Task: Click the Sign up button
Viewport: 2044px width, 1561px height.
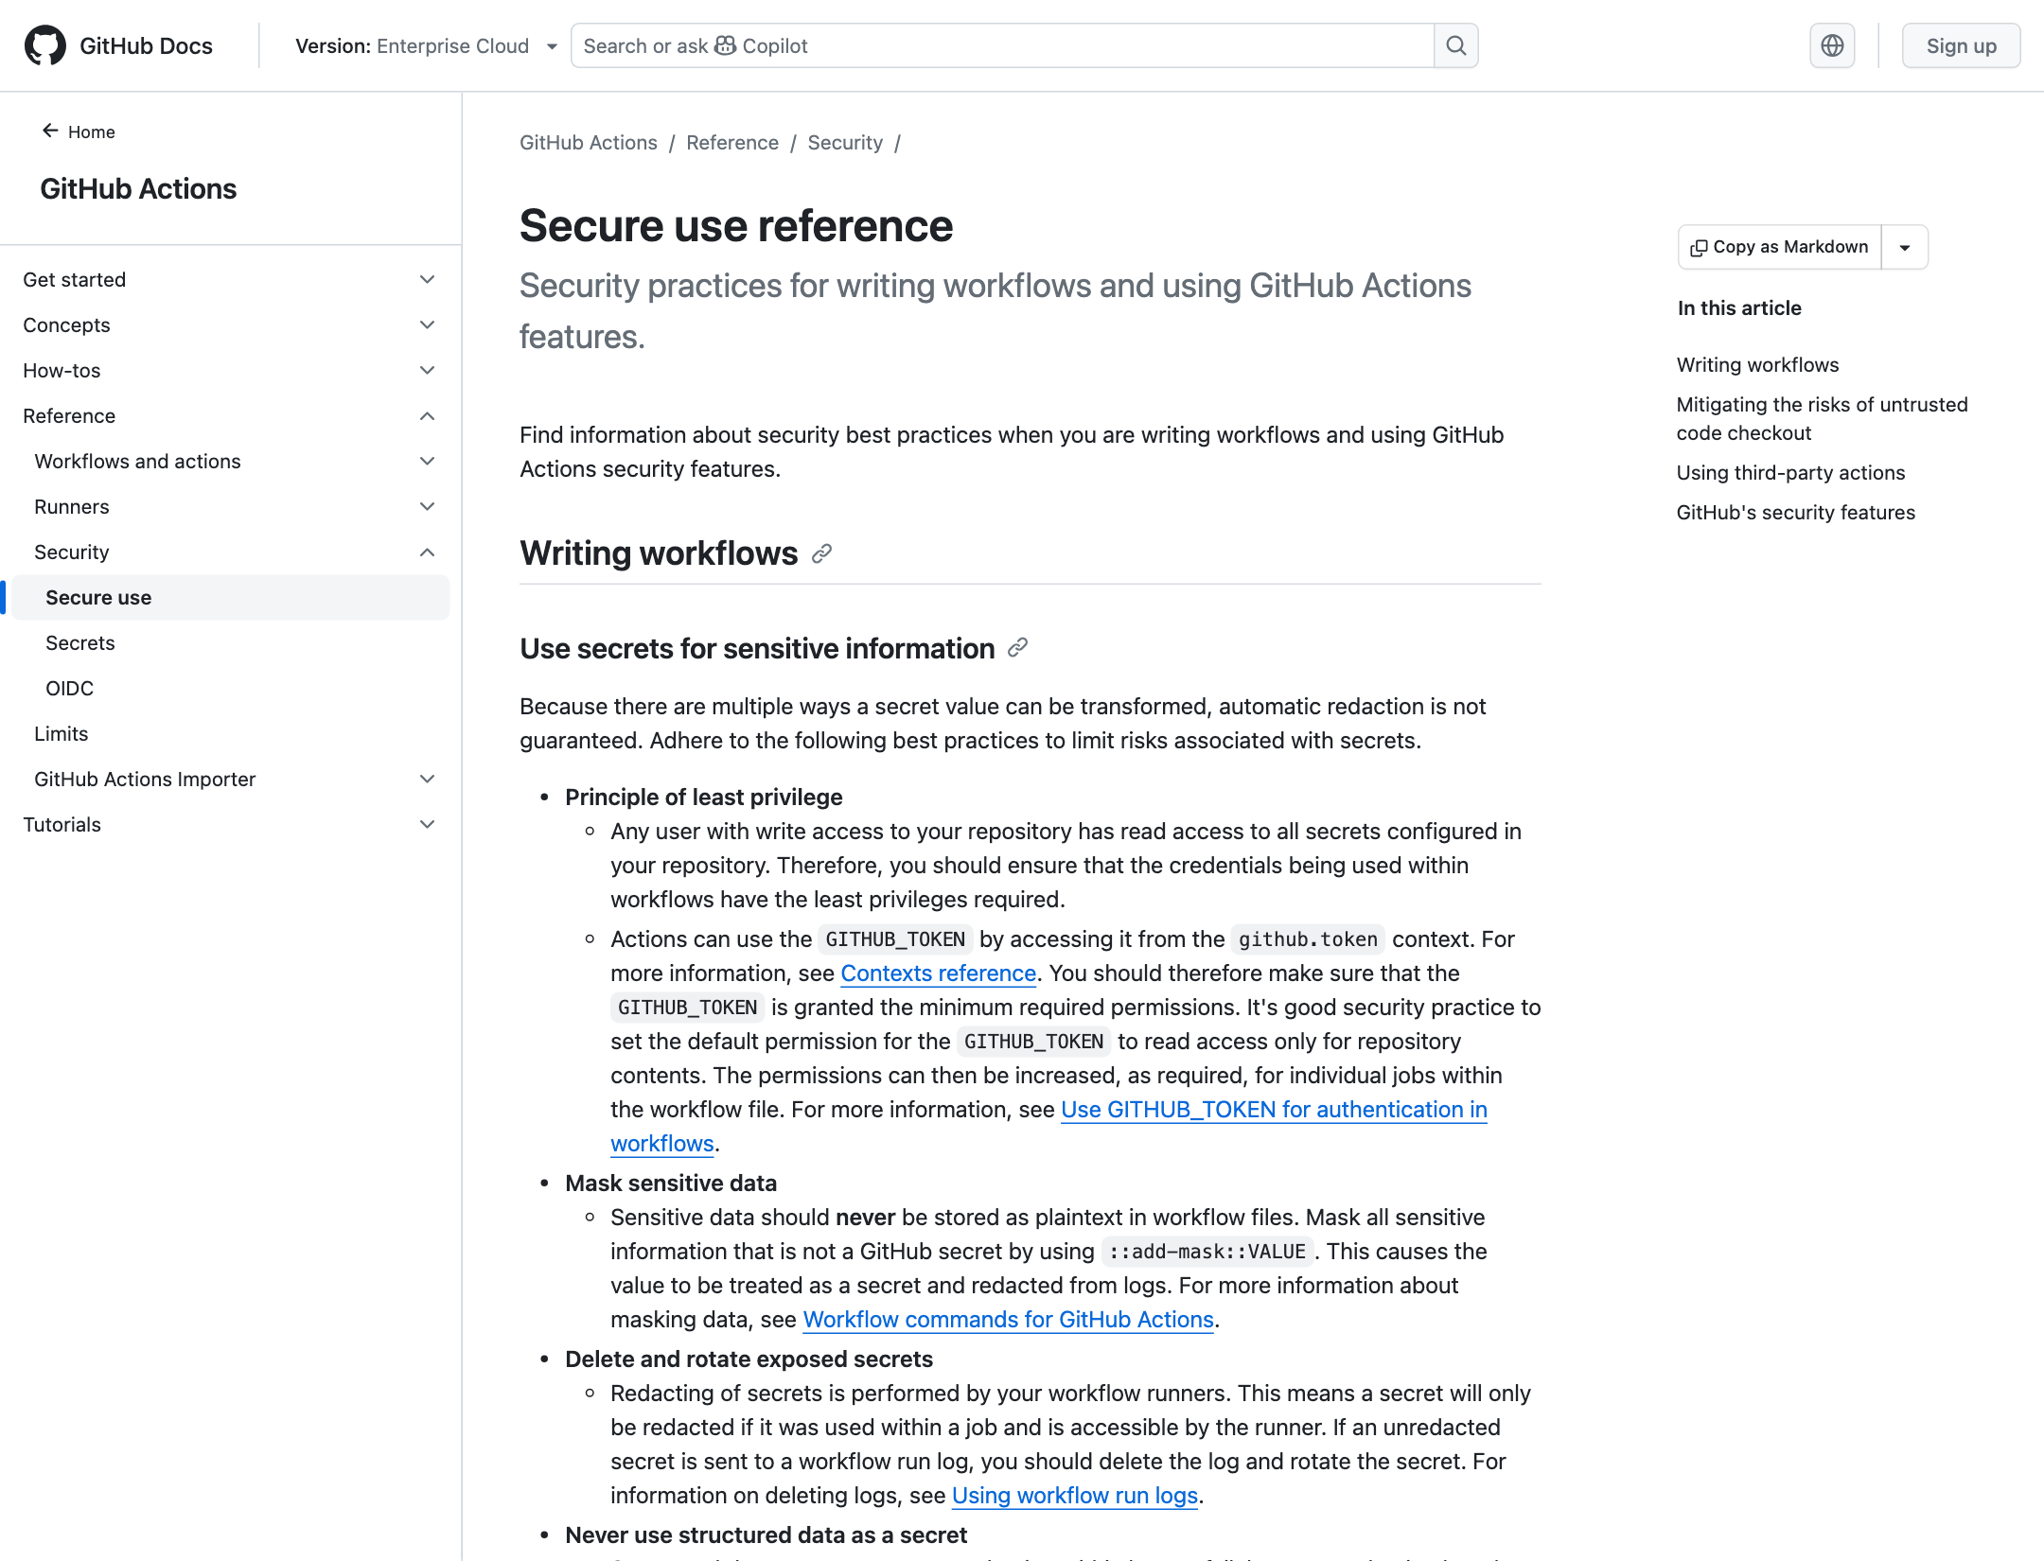Action: 1961,45
